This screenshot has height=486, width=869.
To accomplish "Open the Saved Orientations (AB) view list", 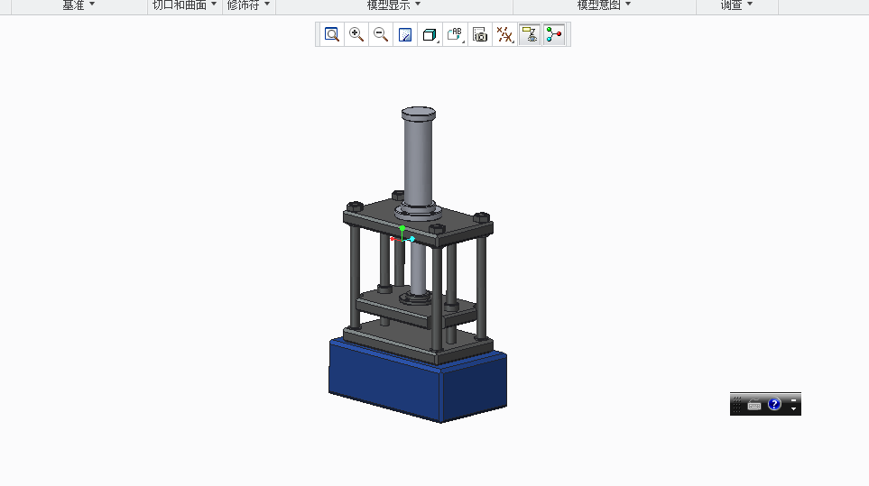I will 455,34.
